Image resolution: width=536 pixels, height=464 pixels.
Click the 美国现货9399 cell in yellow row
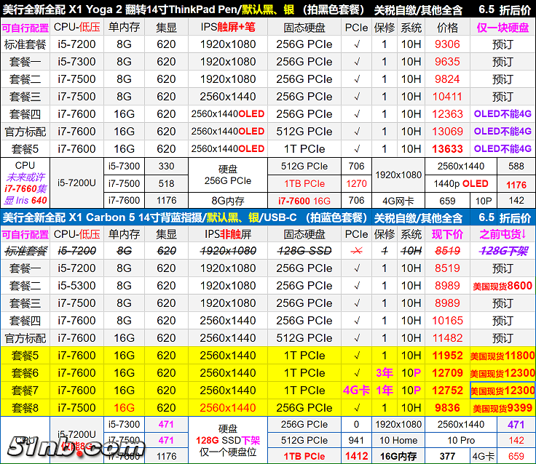pyautogui.click(x=502, y=408)
